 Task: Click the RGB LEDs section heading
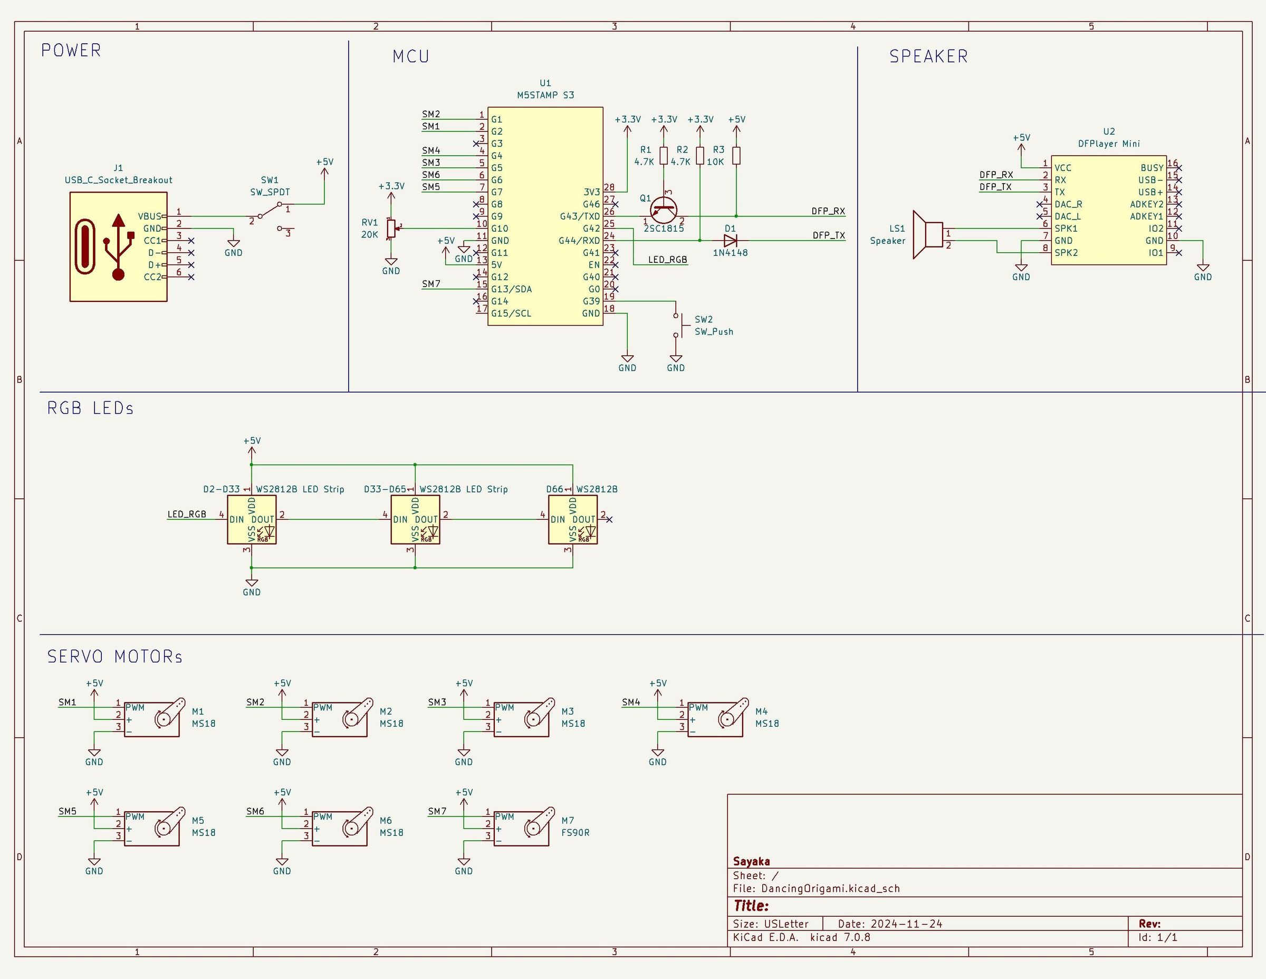coord(90,408)
